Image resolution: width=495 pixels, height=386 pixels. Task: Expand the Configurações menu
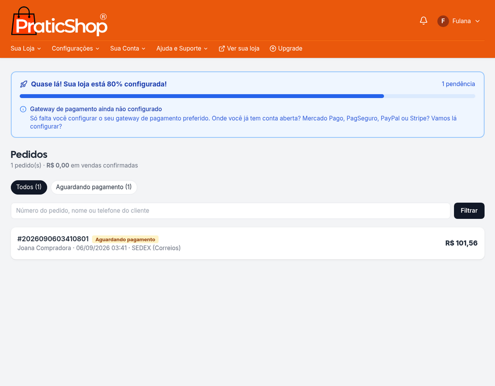click(x=75, y=48)
